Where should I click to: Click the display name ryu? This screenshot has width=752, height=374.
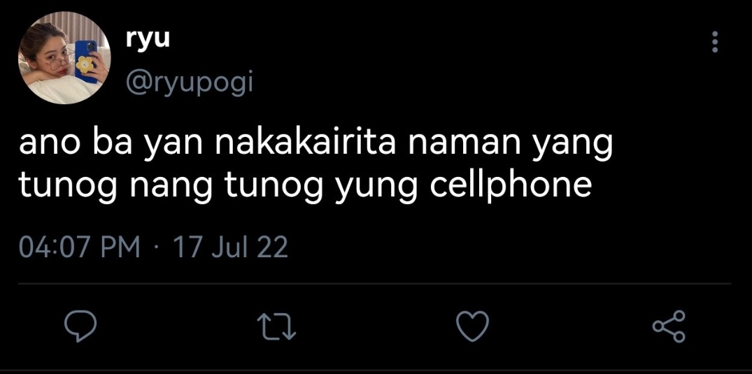(x=148, y=38)
